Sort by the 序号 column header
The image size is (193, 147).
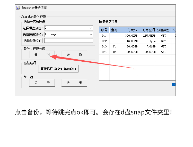click(104, 30)
